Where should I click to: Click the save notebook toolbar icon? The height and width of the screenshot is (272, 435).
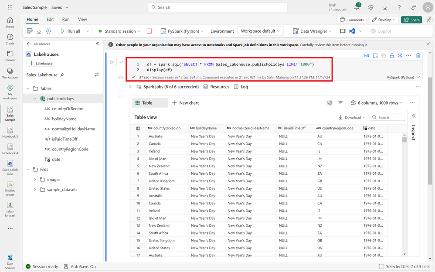(x=30, y=31)
